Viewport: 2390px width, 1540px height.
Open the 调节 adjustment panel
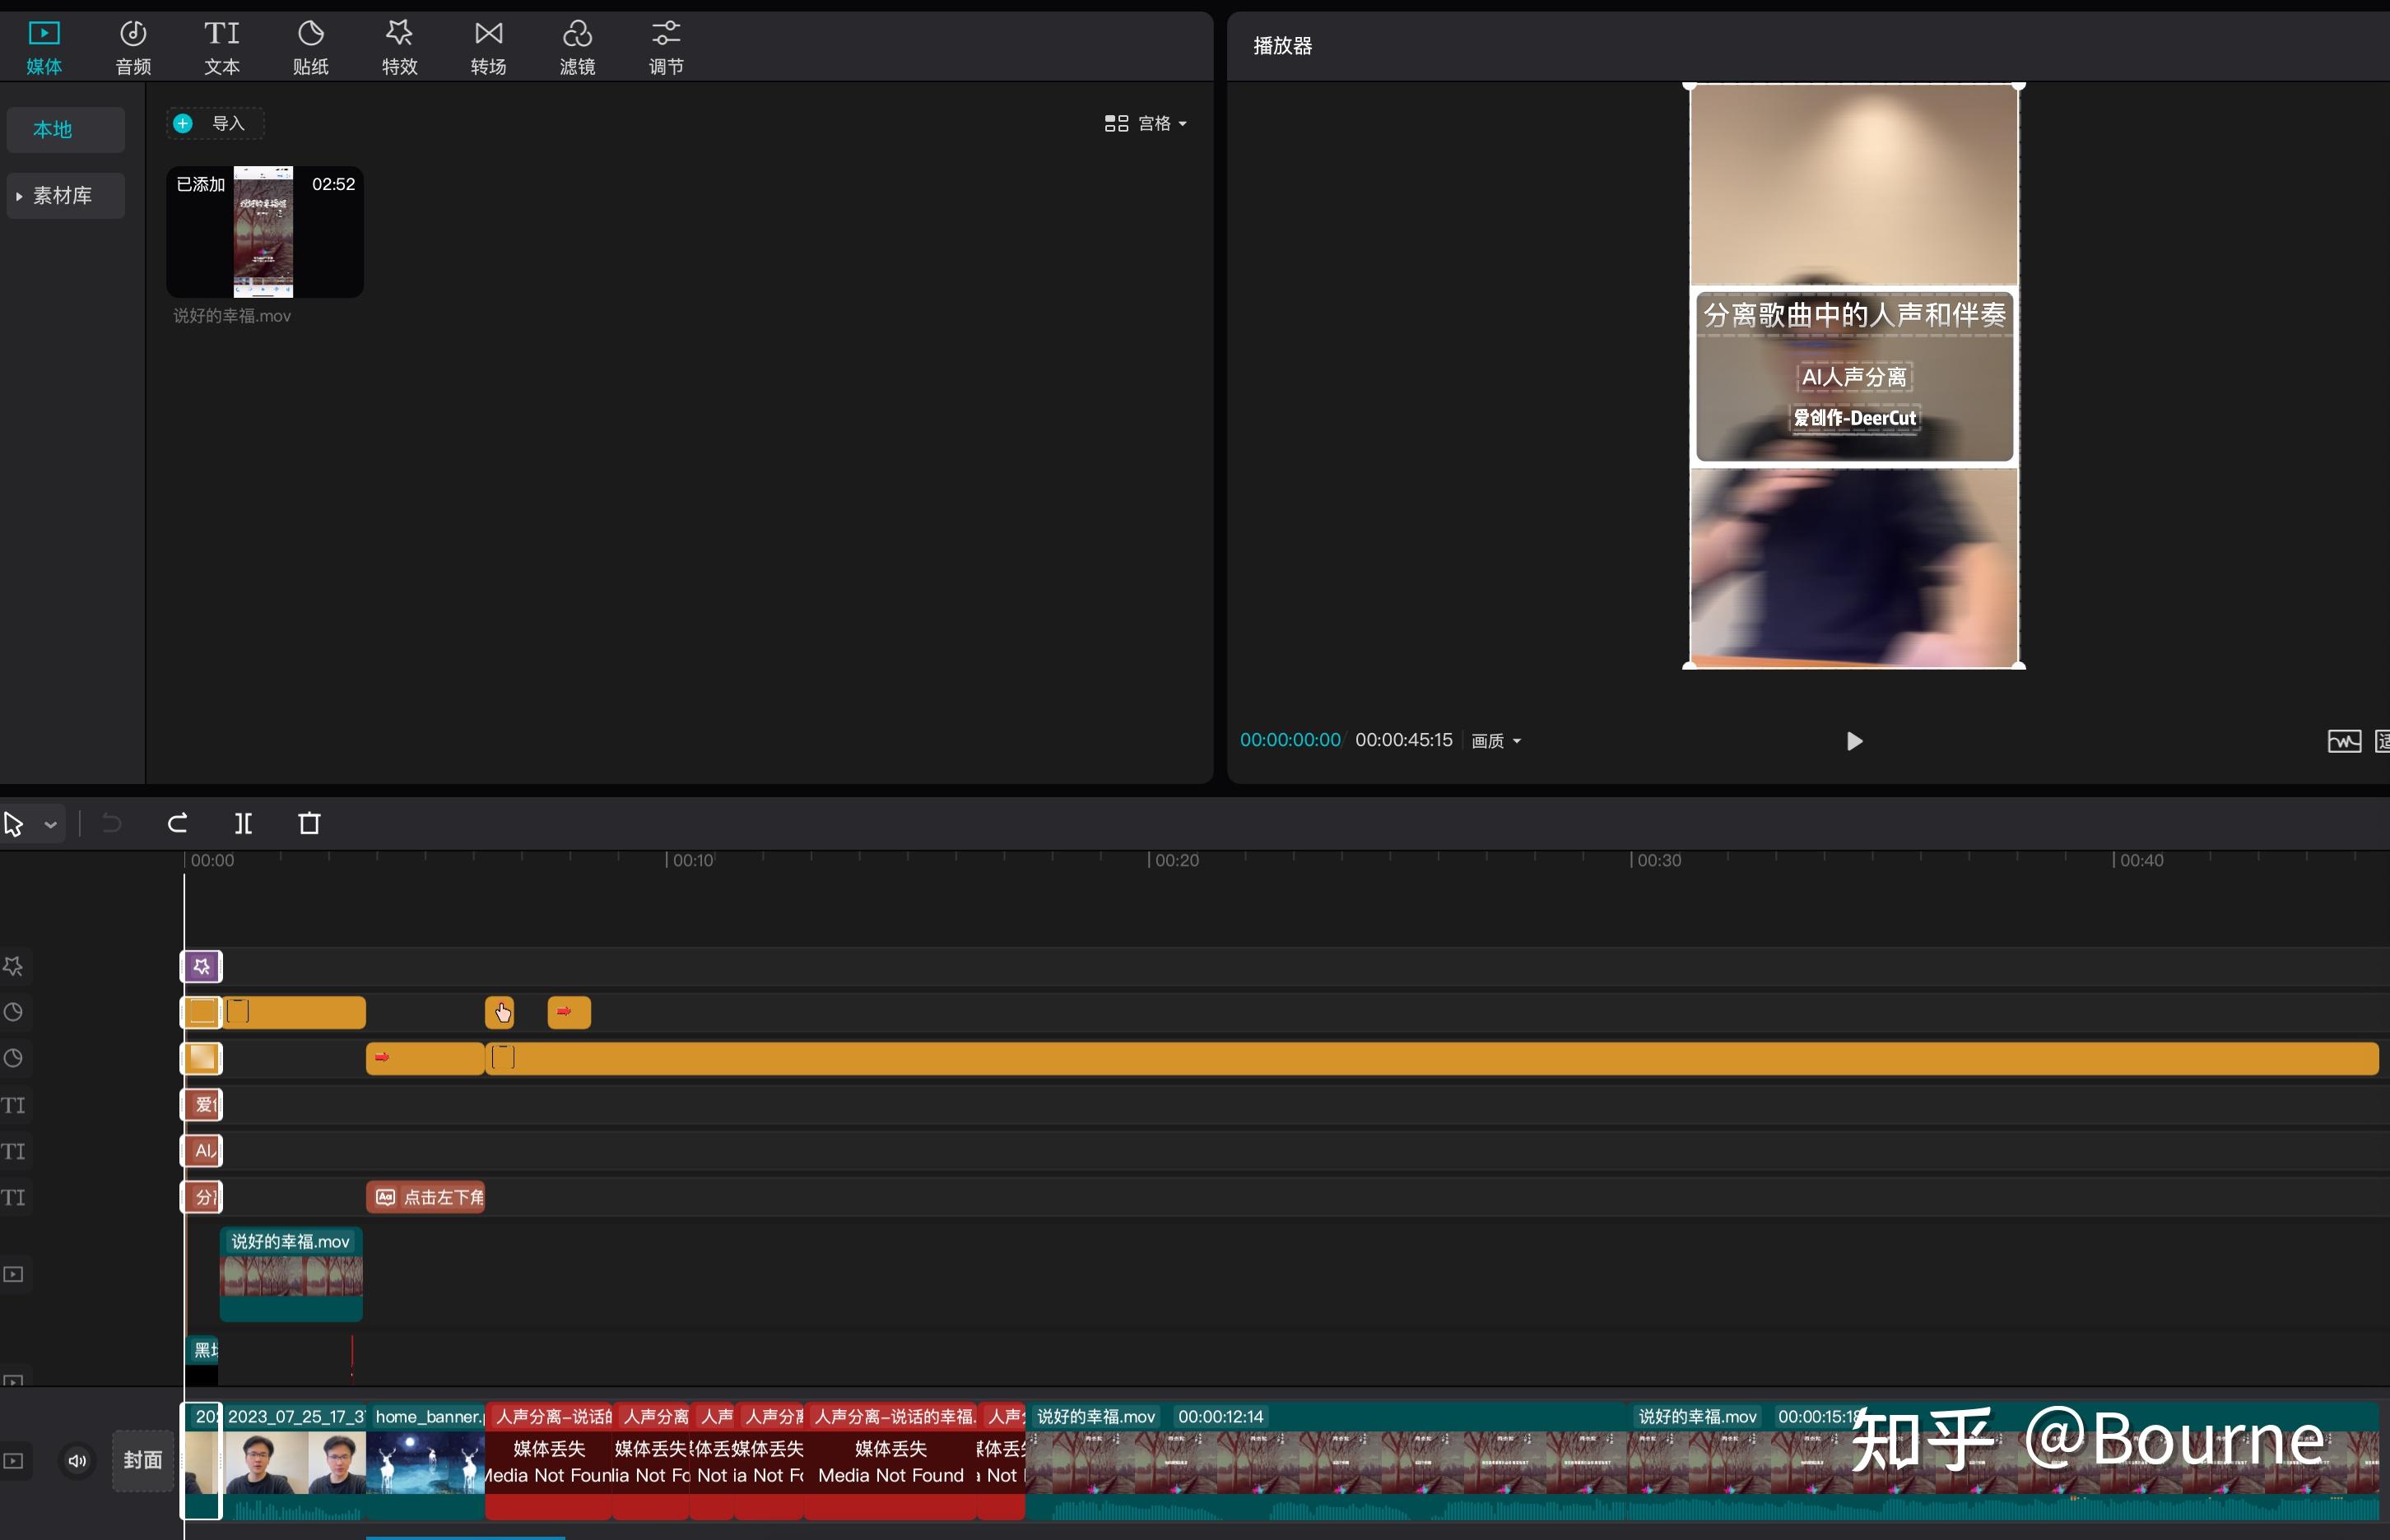point(664,45)
